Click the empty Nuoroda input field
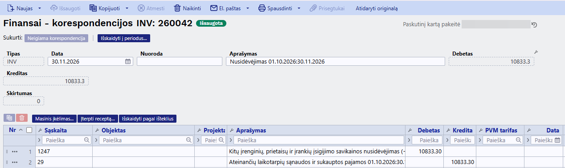This screenshot has width=565, height=168. [179, 62]
